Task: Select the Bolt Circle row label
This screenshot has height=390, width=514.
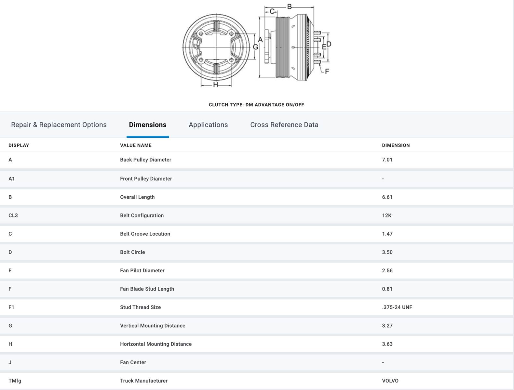Action: coord(132,252)
